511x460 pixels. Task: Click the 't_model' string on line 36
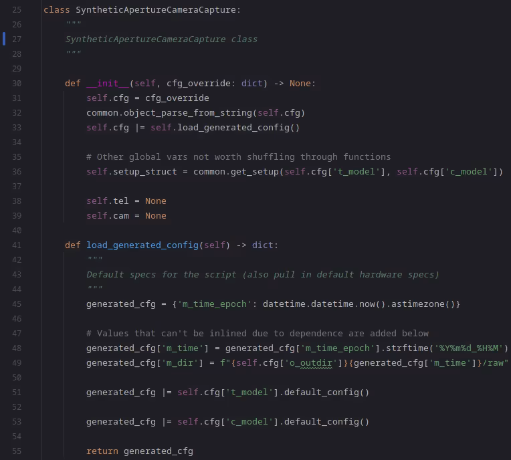356,172
